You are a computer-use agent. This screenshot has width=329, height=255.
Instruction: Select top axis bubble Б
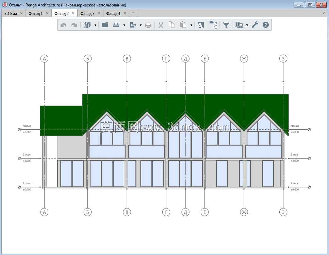[x=87, y=59]
